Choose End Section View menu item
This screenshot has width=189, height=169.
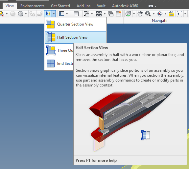59,63
